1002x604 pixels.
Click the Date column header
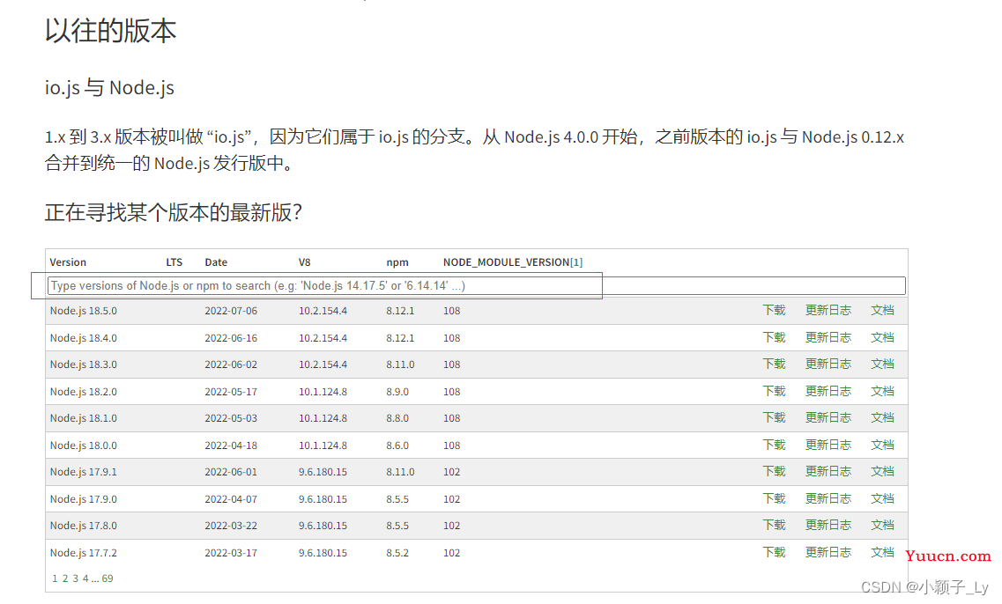[x=216, y=262]
